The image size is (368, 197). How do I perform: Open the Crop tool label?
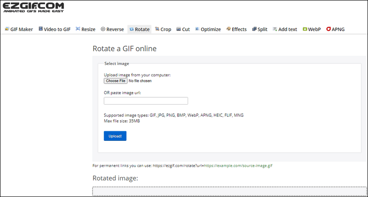coord(166,29)
